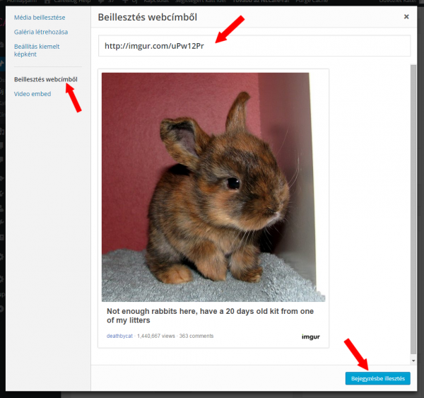Screen dimensions: 424x398
Task: Click the title 'Not enough rabbits here...'
Action: click(210, 316)
